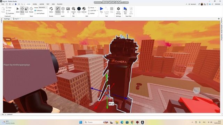The height and width of the screenshot is (125, 223).
Task: Open Game Settings gear
Action: point(118,10)
